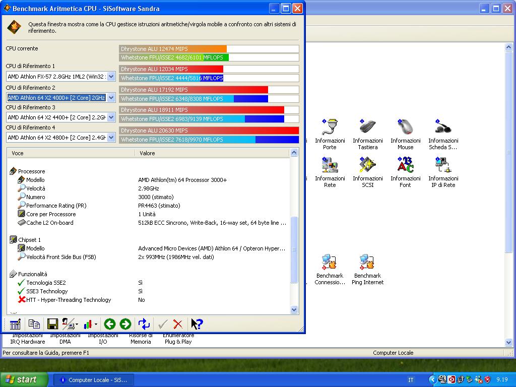Open Benchmark Connessio... icon
The width and height of the screenshot is (516, 387).
(x=330, y=269)
